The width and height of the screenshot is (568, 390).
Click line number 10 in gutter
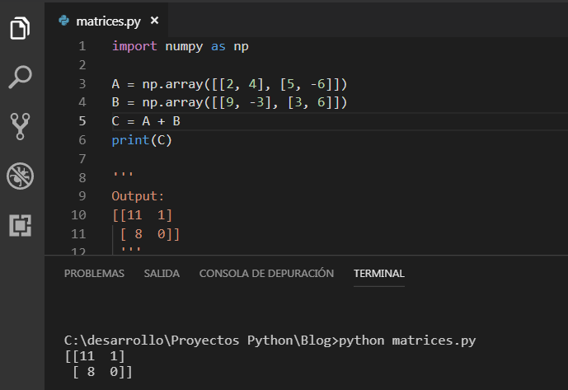pyautogui.click(x=78, y=215)
